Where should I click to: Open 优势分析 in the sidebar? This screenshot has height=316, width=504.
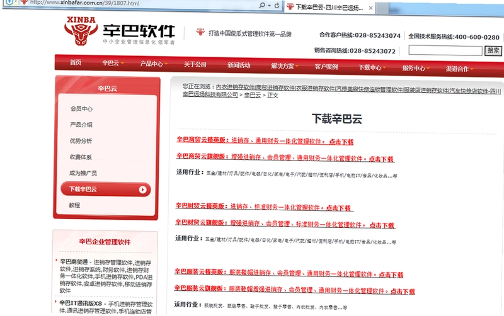[81, 140]
